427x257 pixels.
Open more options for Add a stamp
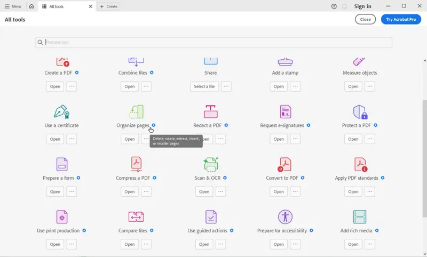295,86
